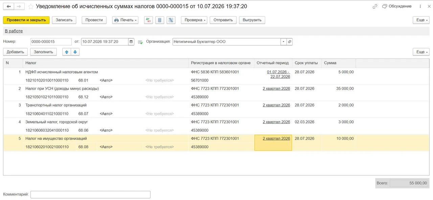Viewport: 433px width, 200px height.
Task: Save document with Записать button
Action: click(x=64, y=20)
